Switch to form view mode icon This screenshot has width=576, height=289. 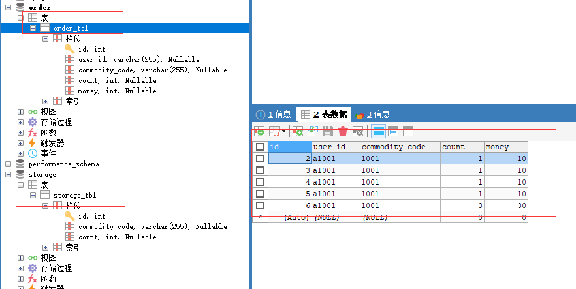point(394,131)
